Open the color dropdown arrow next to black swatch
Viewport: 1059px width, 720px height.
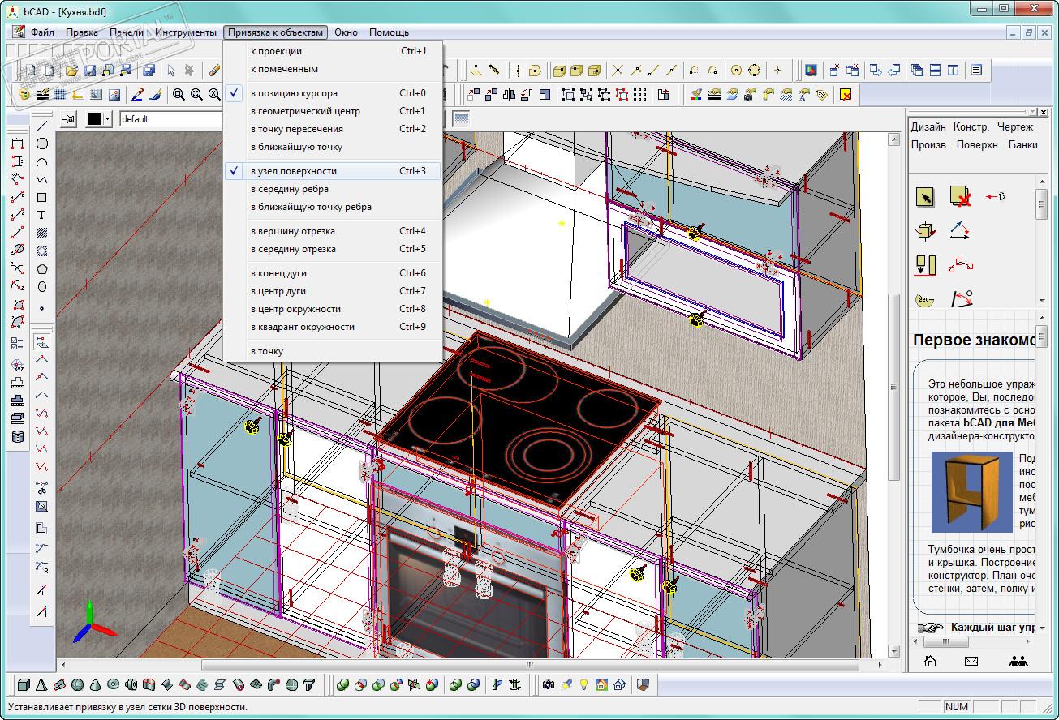pyautogui.click(x=107, y=119)
